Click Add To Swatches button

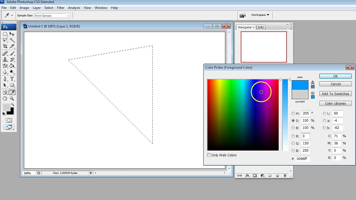tap(335, 94)
